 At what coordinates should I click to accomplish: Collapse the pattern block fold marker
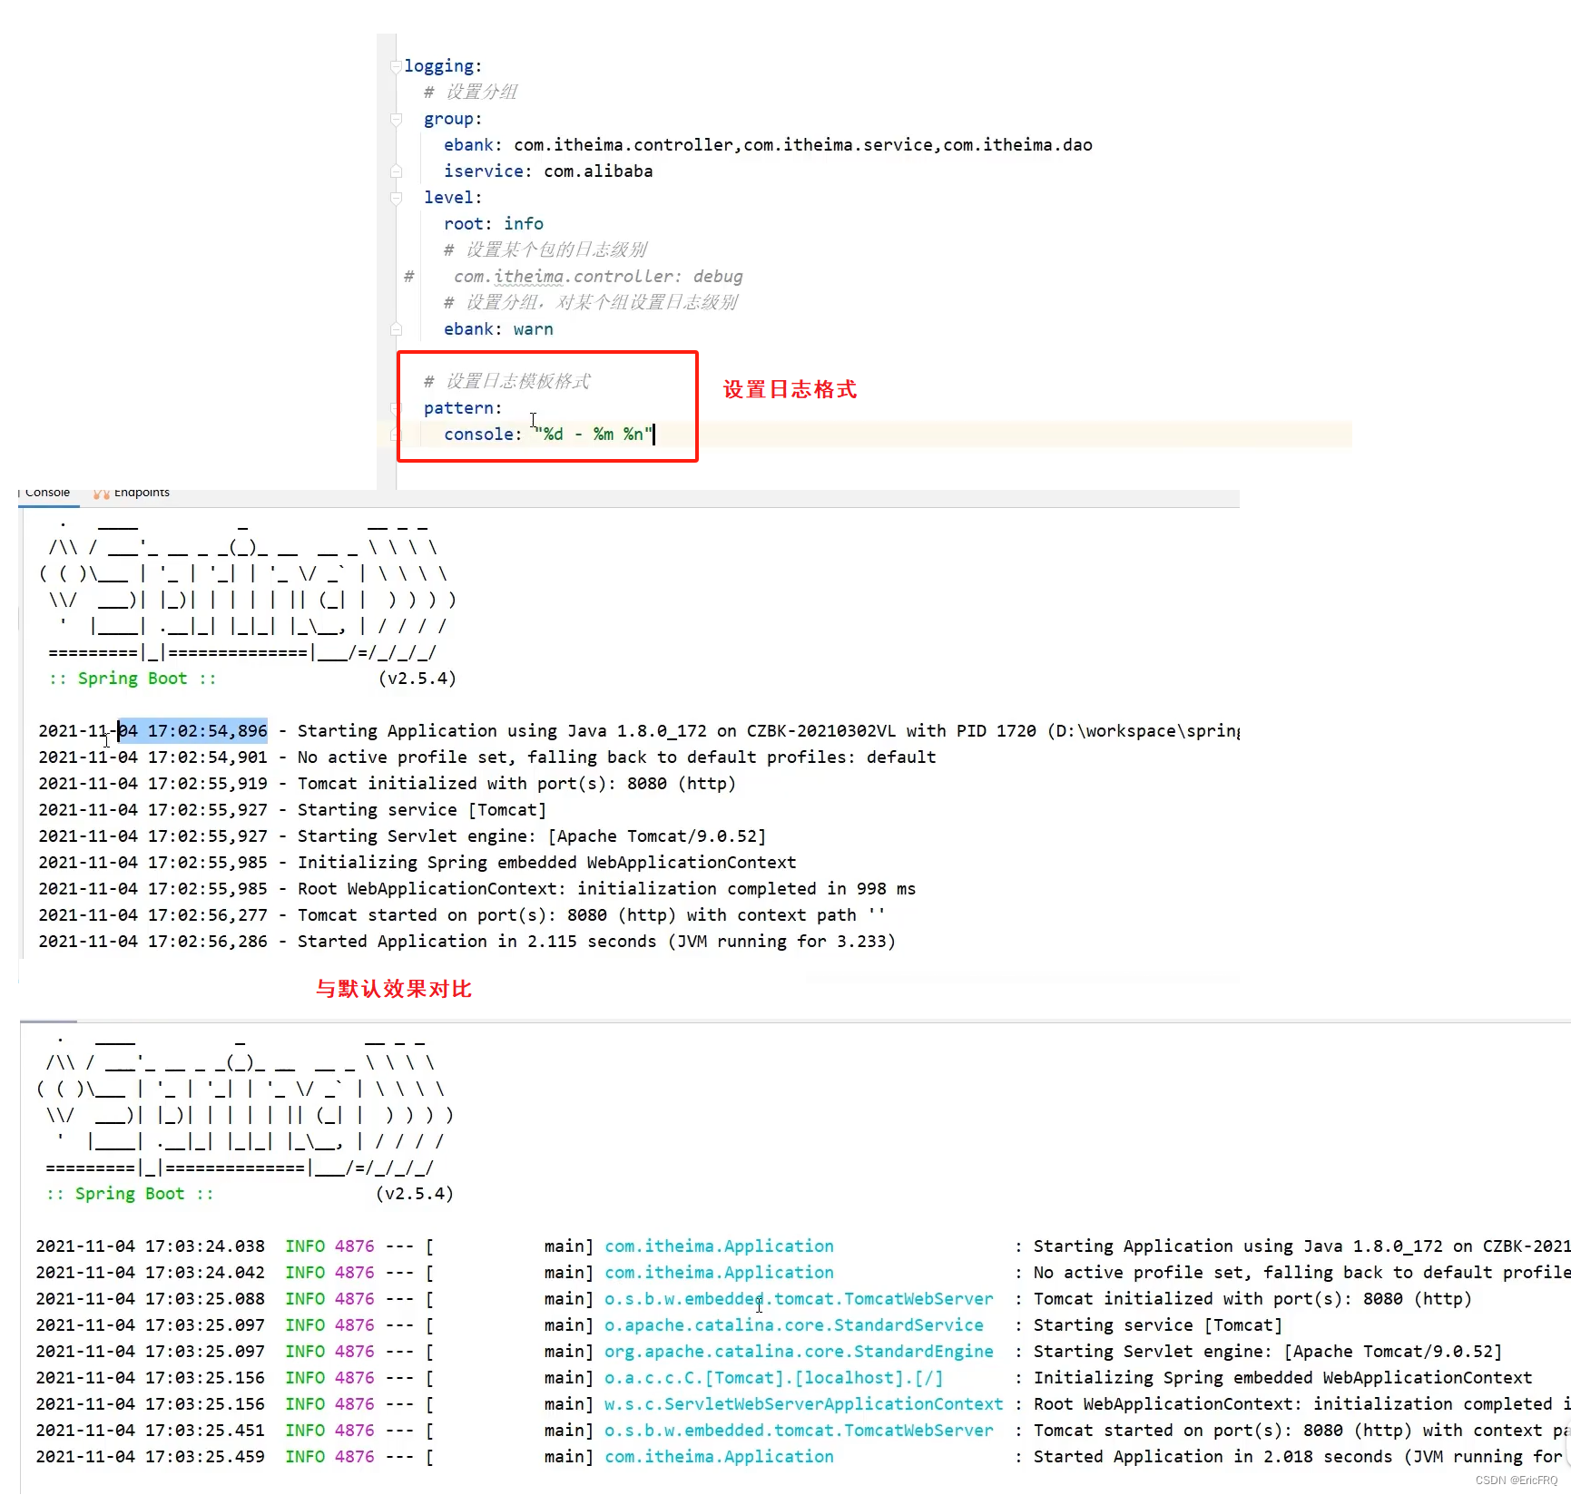396,408
